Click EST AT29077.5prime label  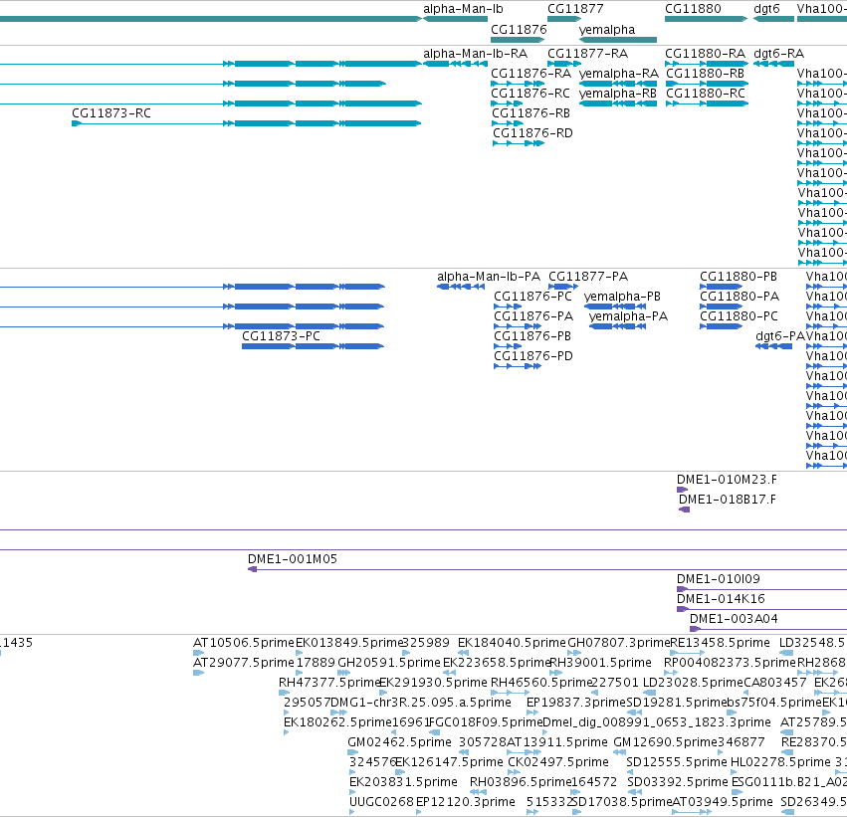click(244, 663)
